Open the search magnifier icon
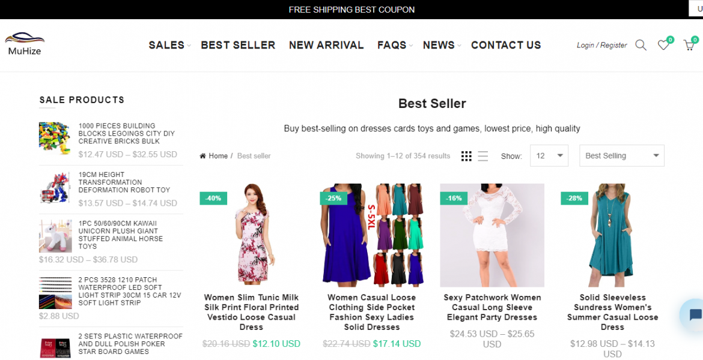This screenshot has height=360, width=703. pos(641,45)
